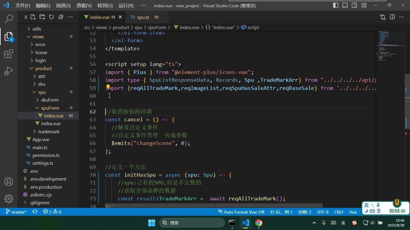Image resolution: width=410 pixels, height=230 pixels.
Task: Click the New Folder icon in explorer
Action: [42, 17]
